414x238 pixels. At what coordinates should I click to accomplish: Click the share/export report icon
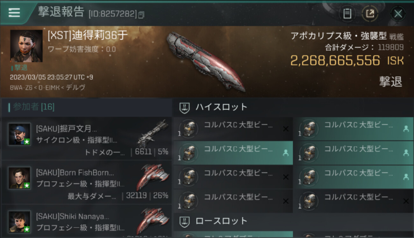(x=370, y=14)
